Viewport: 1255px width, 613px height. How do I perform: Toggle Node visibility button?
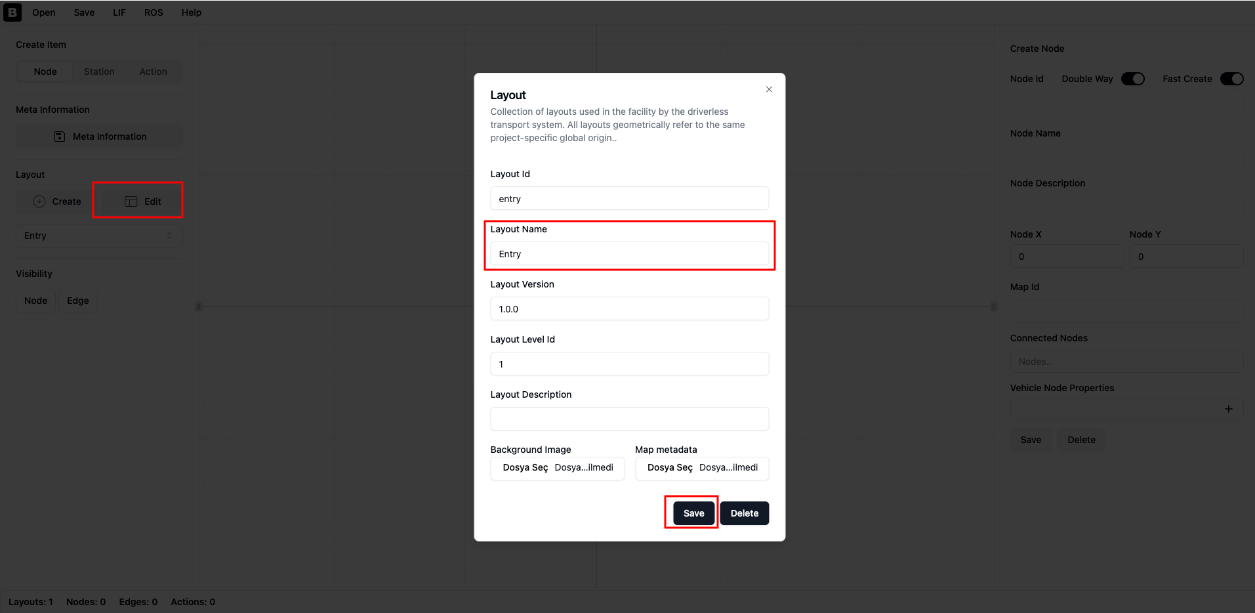pyautogui.click(x=36, y=301)
